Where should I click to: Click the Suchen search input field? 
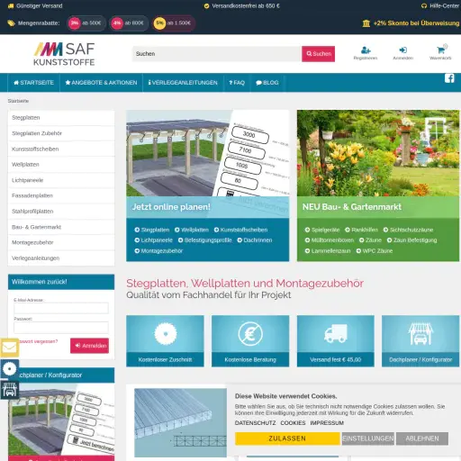point(217,54)
